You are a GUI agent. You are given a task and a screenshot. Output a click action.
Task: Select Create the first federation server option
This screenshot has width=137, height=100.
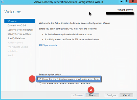(40, 79)
